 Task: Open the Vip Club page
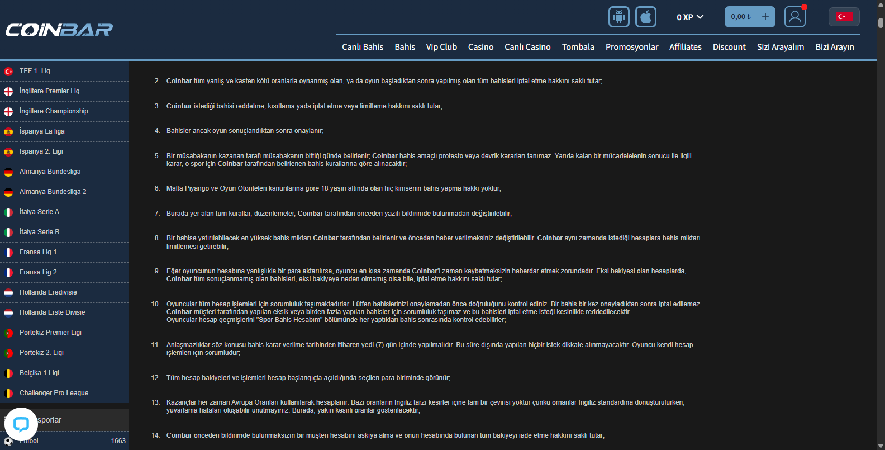[x=441, y=47]
